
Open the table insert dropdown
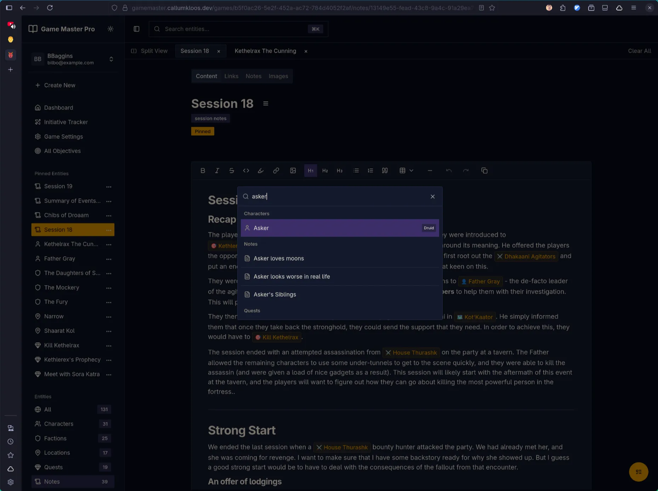click(x=406, y=171)
